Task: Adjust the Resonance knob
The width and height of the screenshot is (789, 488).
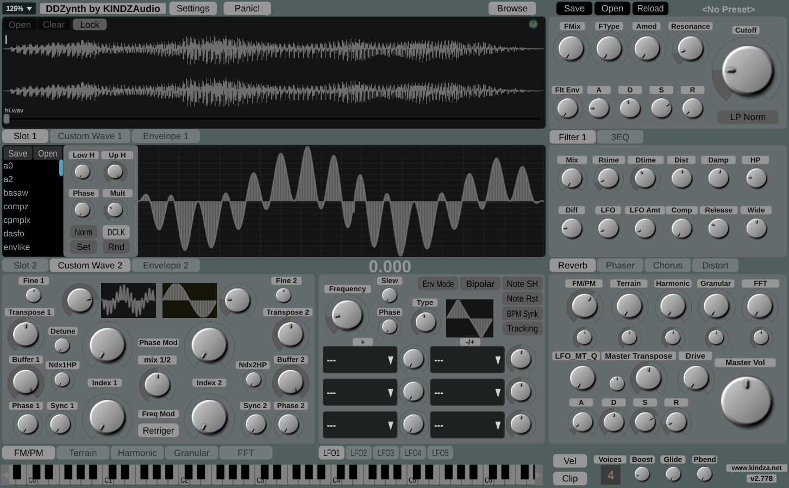Action: (x=691, y=49)
